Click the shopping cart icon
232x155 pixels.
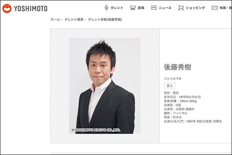point(181,8)
